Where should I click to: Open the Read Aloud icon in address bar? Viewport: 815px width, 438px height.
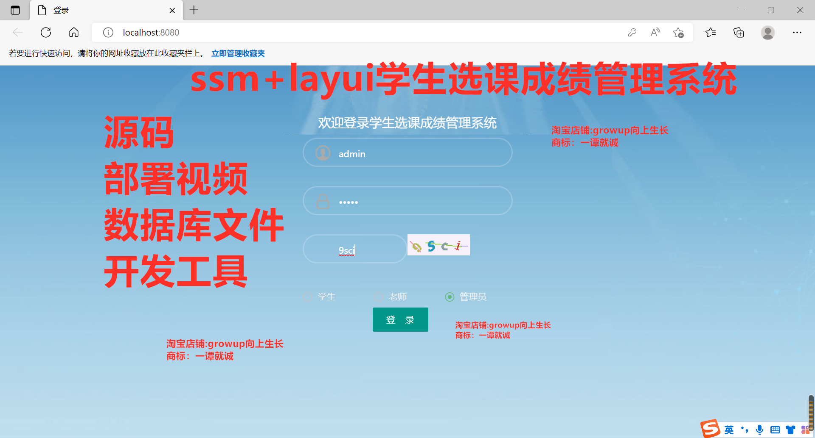(x=655, y=32)
